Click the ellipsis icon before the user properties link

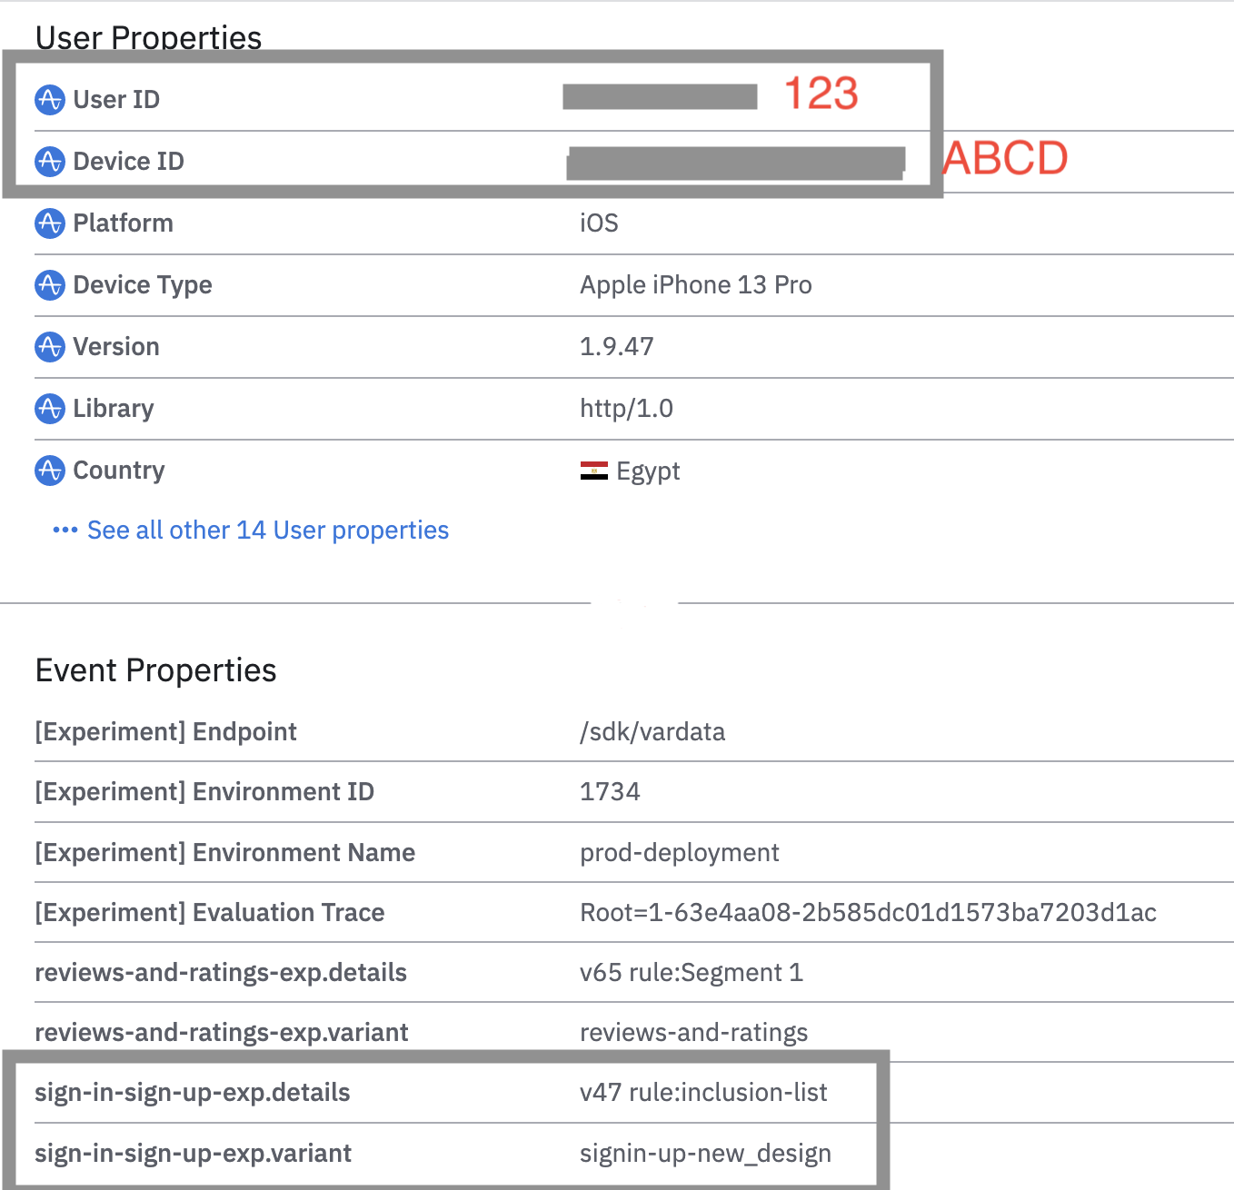(x=65, y=530)
